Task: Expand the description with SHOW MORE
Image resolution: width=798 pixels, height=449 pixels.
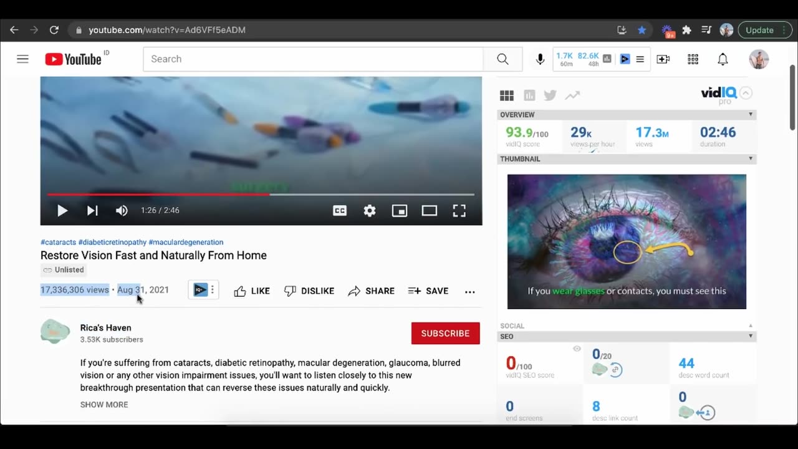Action: pos(104,405)
